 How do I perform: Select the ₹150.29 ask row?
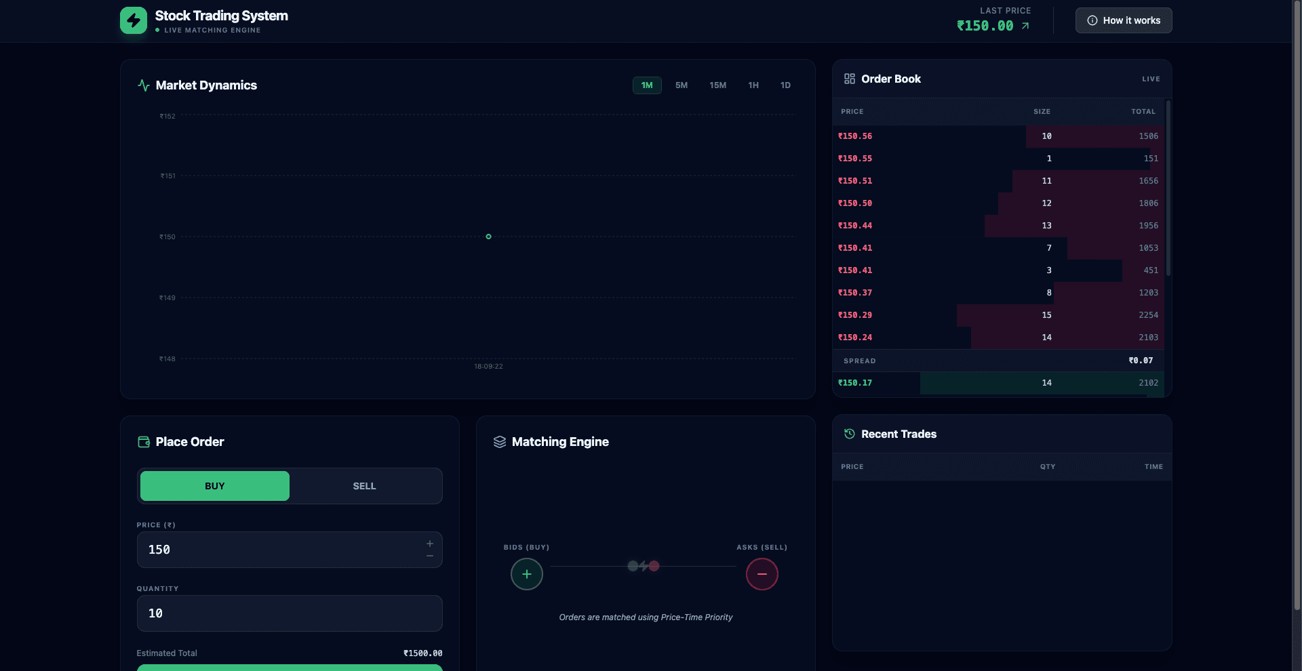(998, 315)
